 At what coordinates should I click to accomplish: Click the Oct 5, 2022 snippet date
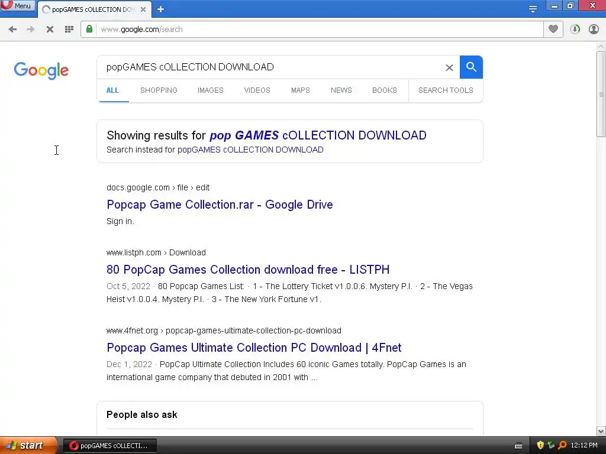point(128,287)
